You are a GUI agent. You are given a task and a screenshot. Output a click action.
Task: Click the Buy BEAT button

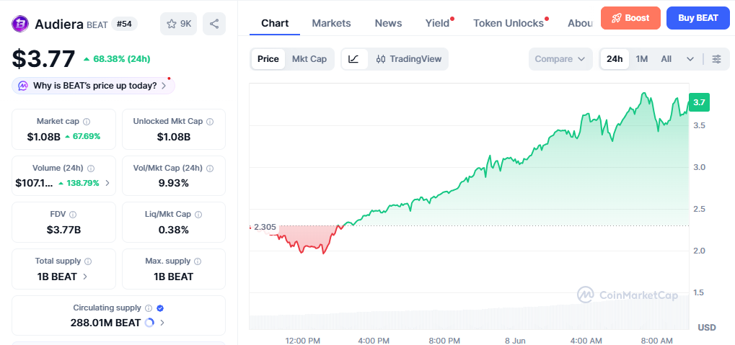698,18
